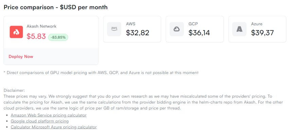Click the red Akash Network logo icon
Screen dimensions: 292x136
pyautogui.click(x=16, y=32)
